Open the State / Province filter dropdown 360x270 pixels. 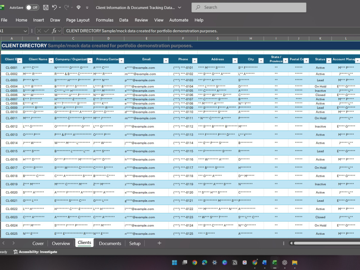(x=285, y=60)
